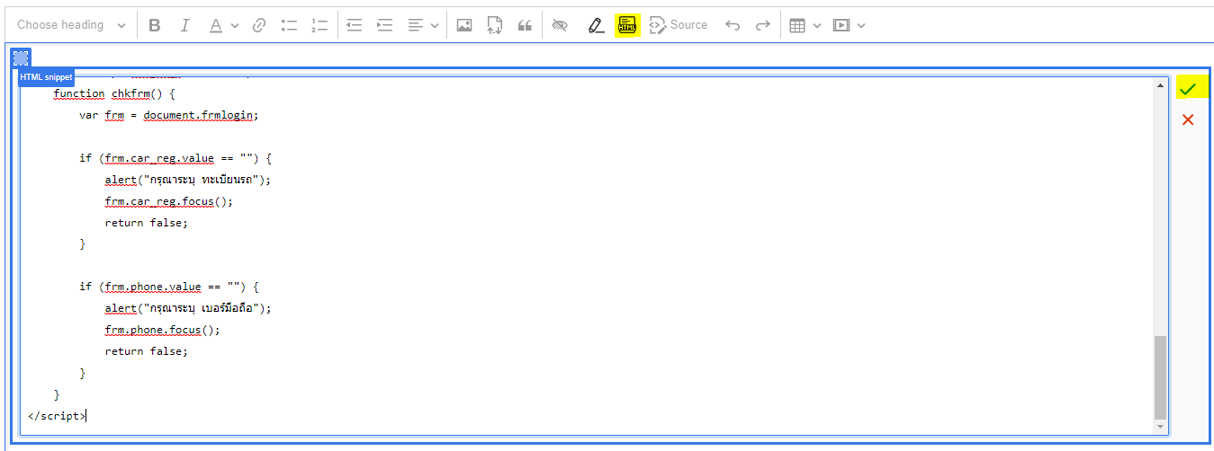Cancel snippet changes with the red X
Screen dimensions: 1214x451
pyautogui.click(x=1188, y=119)
